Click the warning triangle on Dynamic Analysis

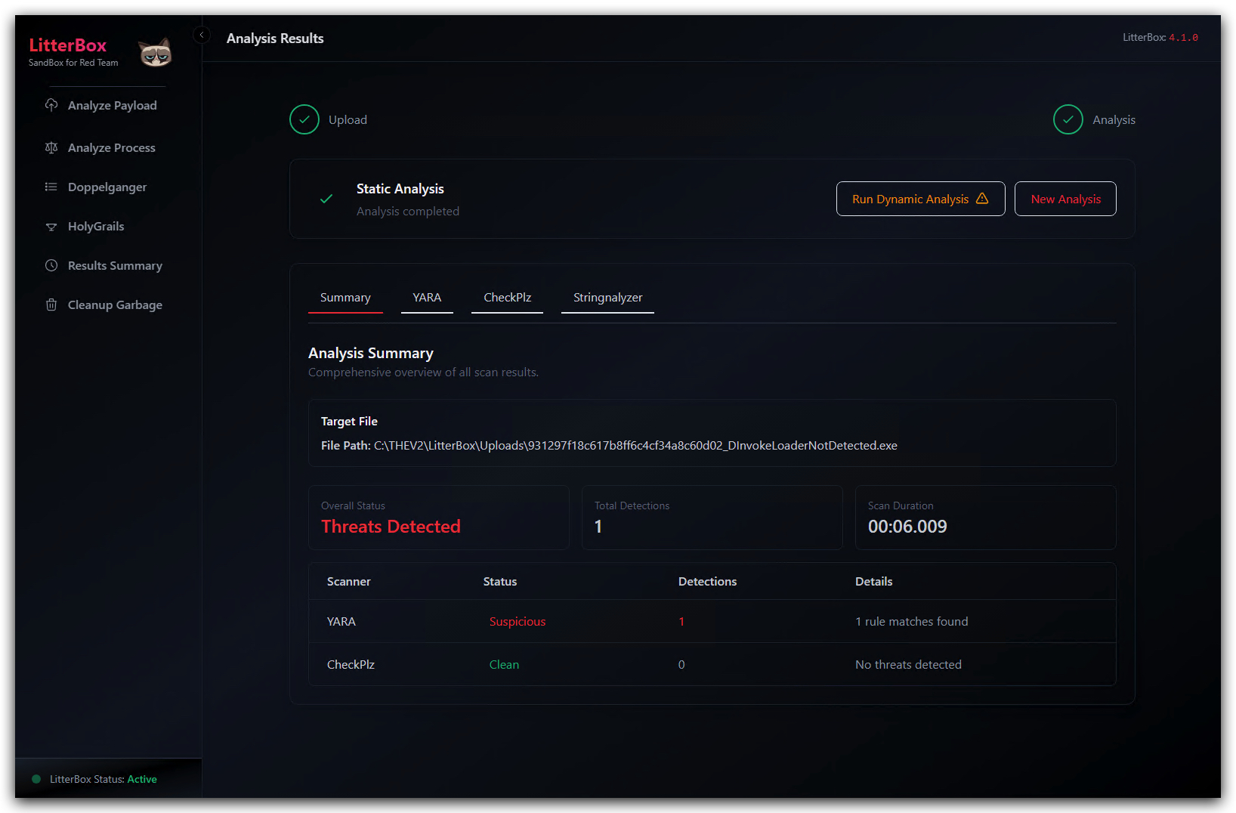point(982,198)
